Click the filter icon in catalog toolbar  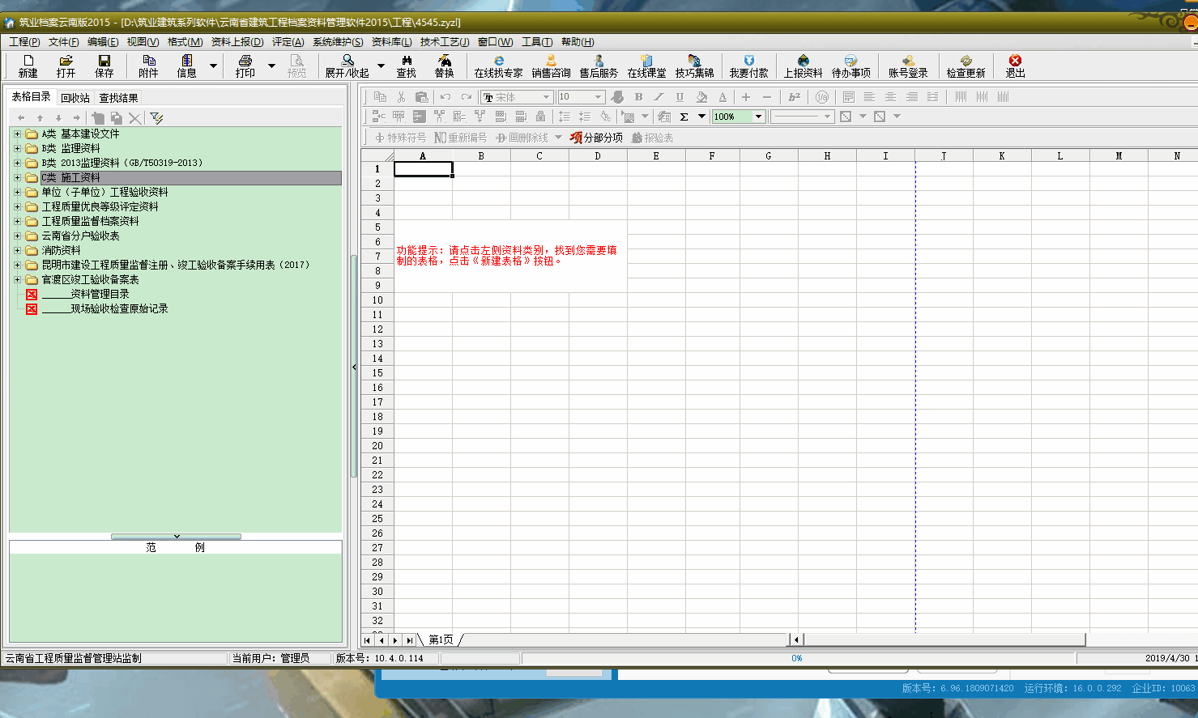tap(156, 118)
